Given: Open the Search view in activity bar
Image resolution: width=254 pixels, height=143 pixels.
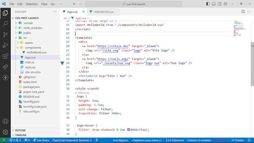Looking at the screenshot, I should pos(5,24).
